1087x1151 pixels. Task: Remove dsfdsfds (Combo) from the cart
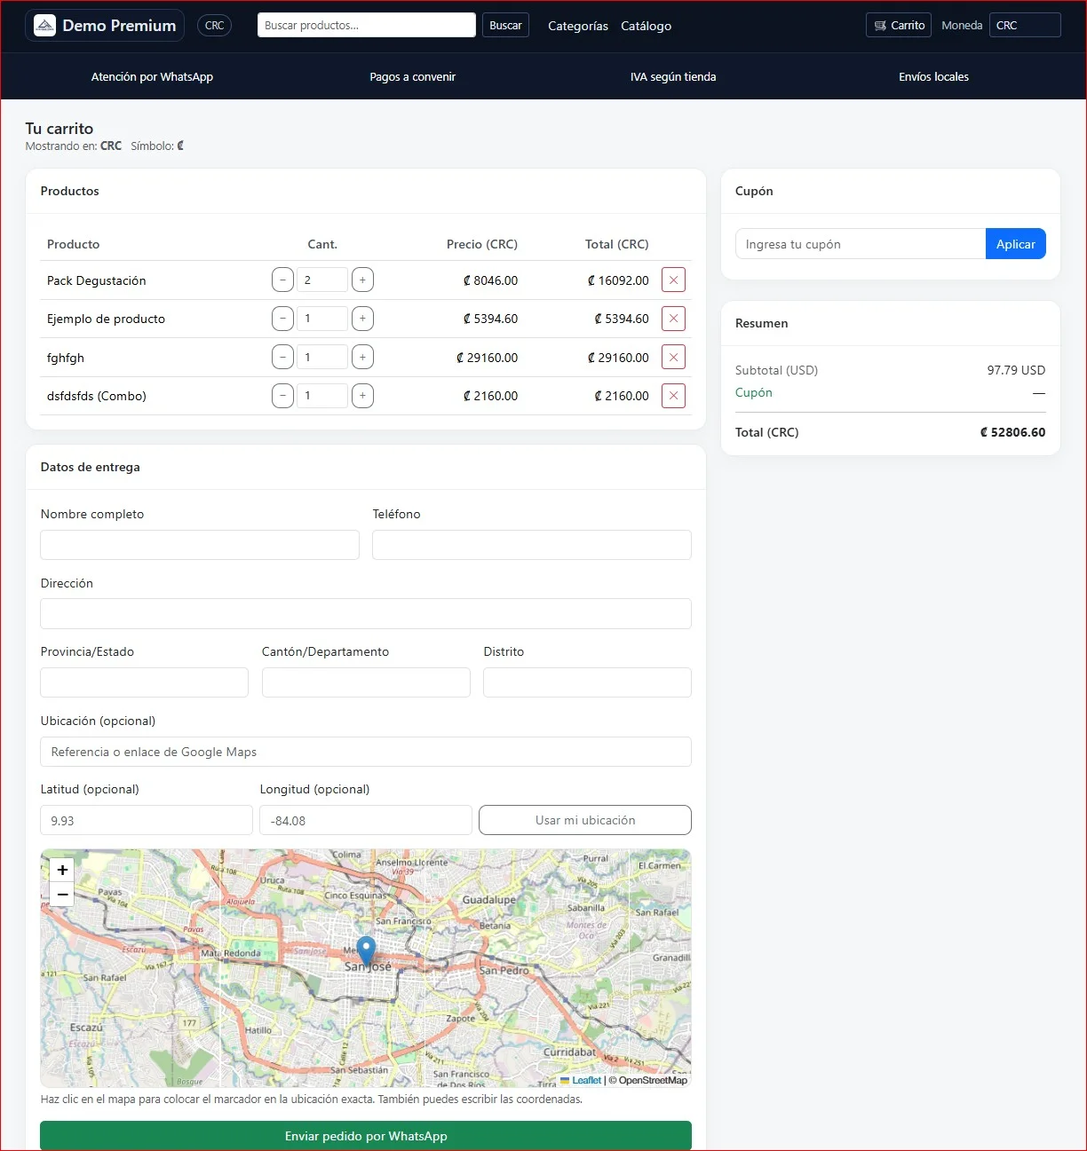coord(673,396)
